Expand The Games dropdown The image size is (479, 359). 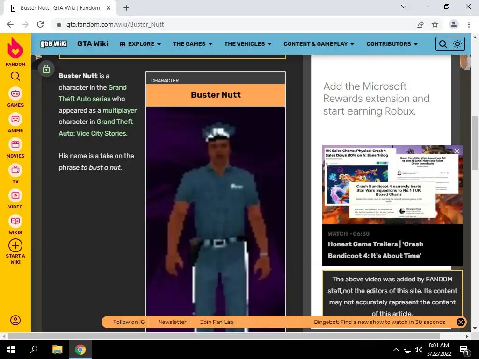pyautogui.click(x=193, y=44)
